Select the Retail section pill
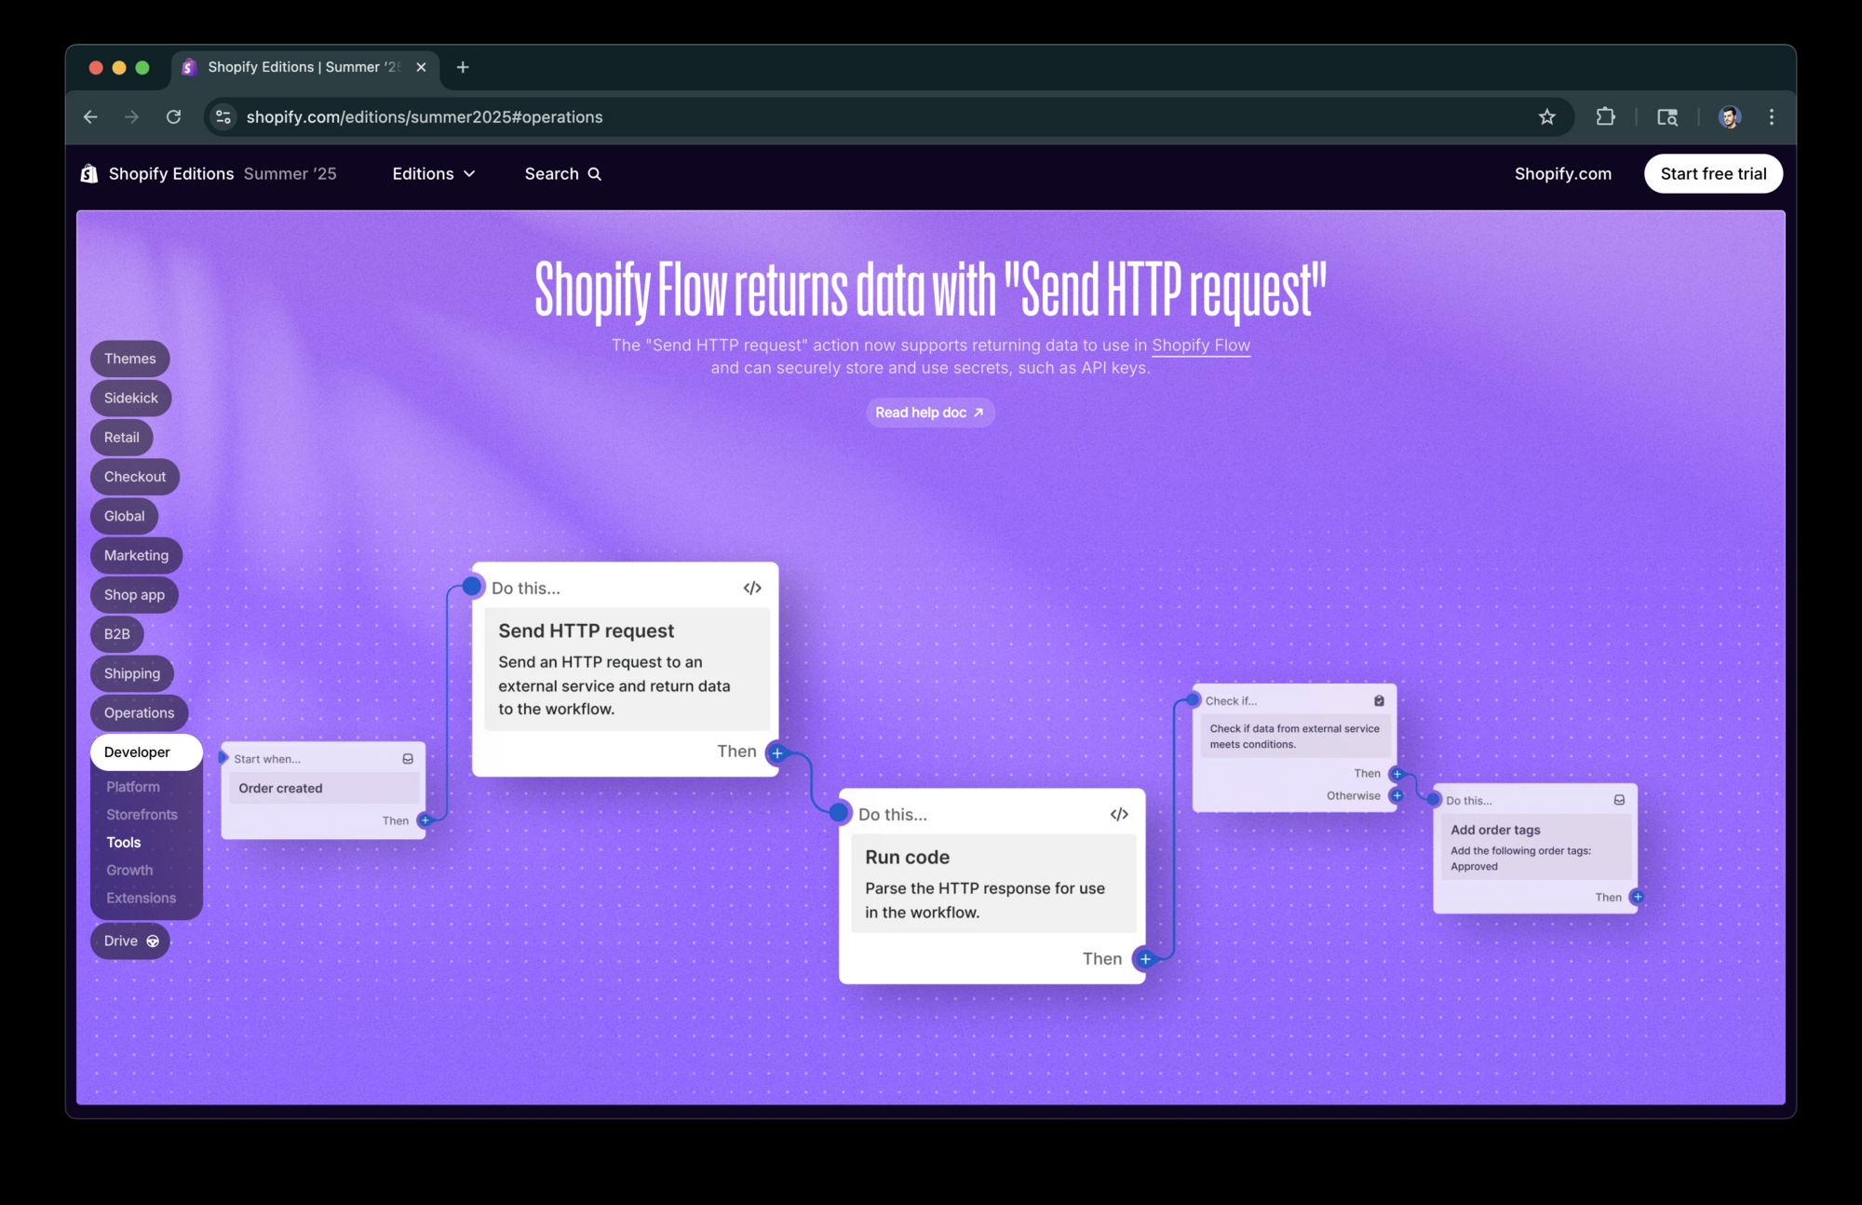Viewport: 1862px width, 1205px height. [x=122, y=438]
